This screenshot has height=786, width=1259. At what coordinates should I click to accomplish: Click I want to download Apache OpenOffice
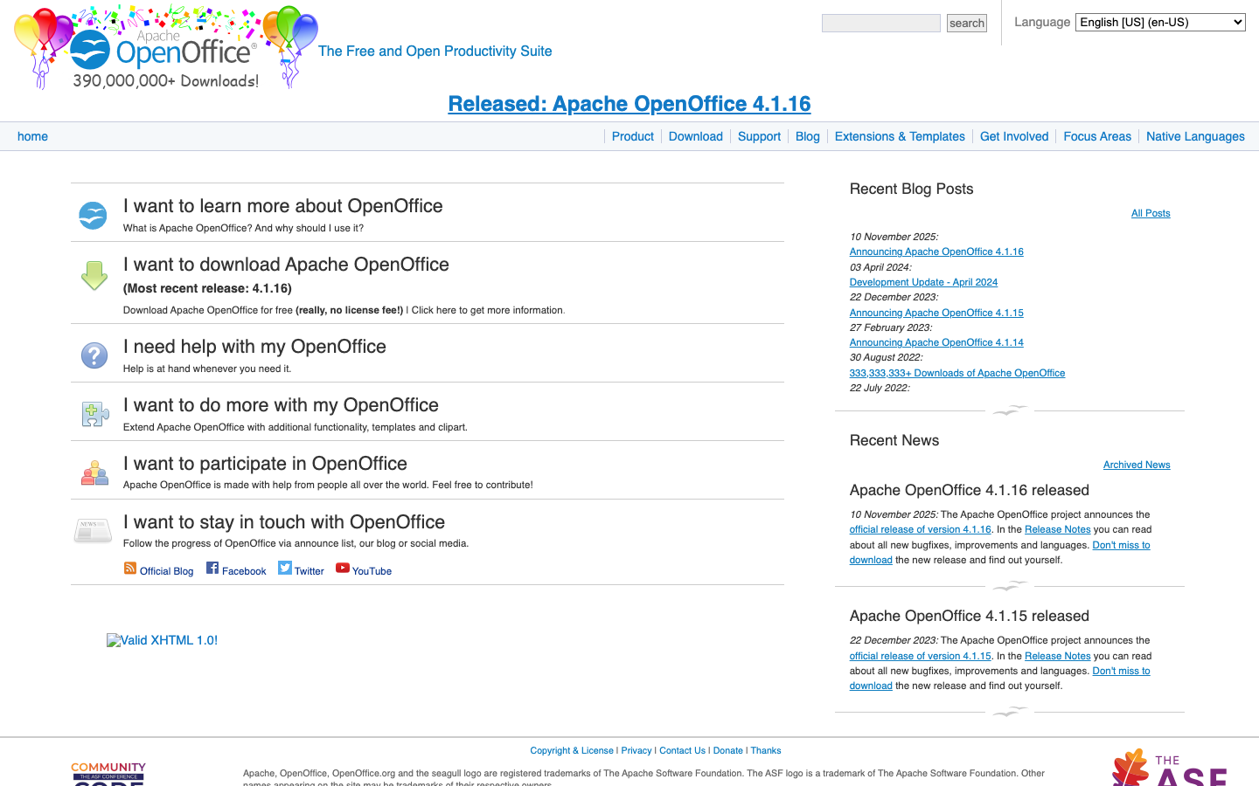point(286,265)
